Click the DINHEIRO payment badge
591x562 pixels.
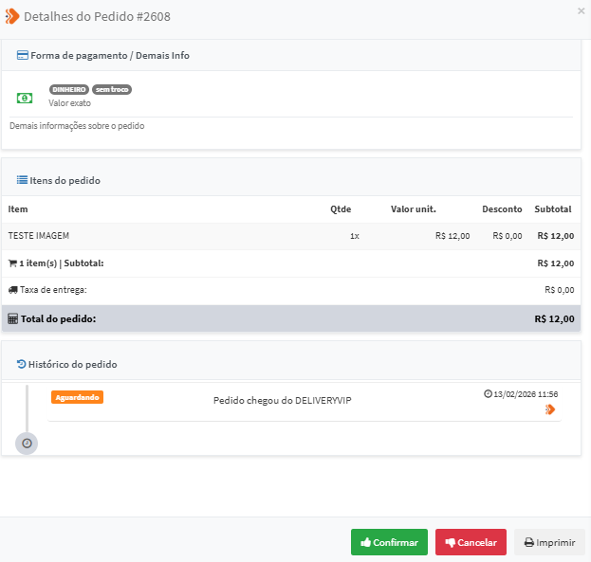coord(68,89)
